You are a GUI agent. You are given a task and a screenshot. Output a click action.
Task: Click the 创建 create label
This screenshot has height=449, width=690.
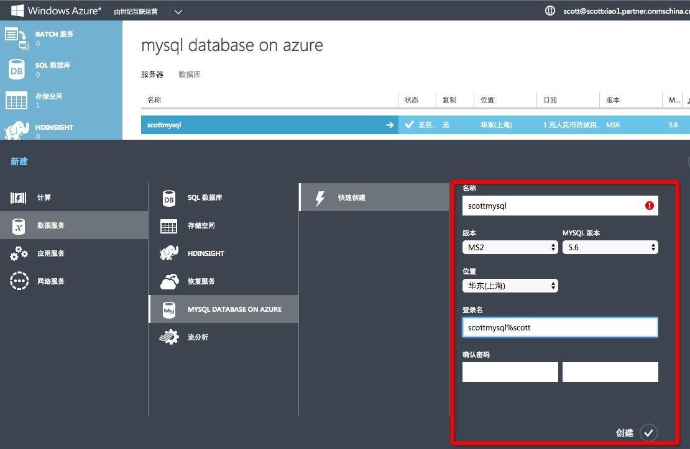click(625, 433)
